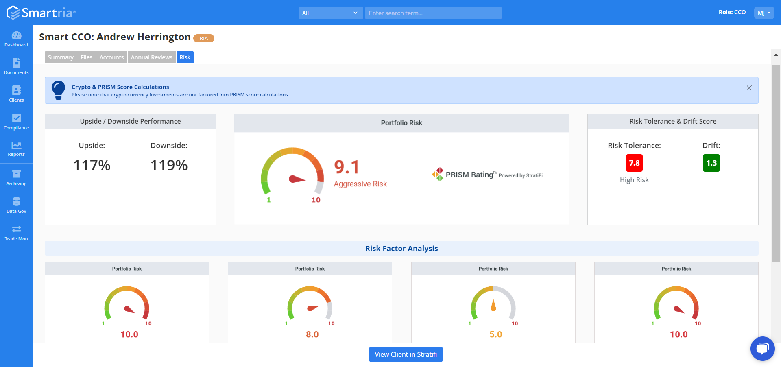
Task: Click the RIA badge
Action: point(204,38)
